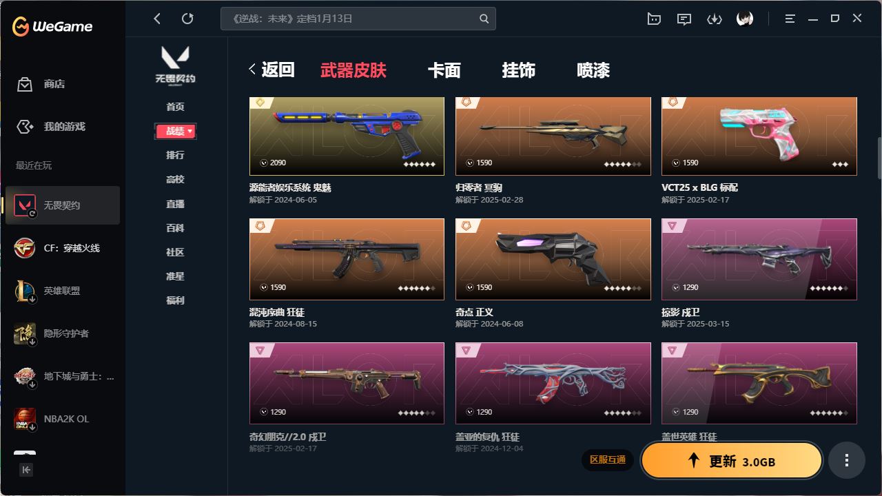Open the messages chat icon
The width and height of the screenshot is (882, 496).
[x=684, y=19]
